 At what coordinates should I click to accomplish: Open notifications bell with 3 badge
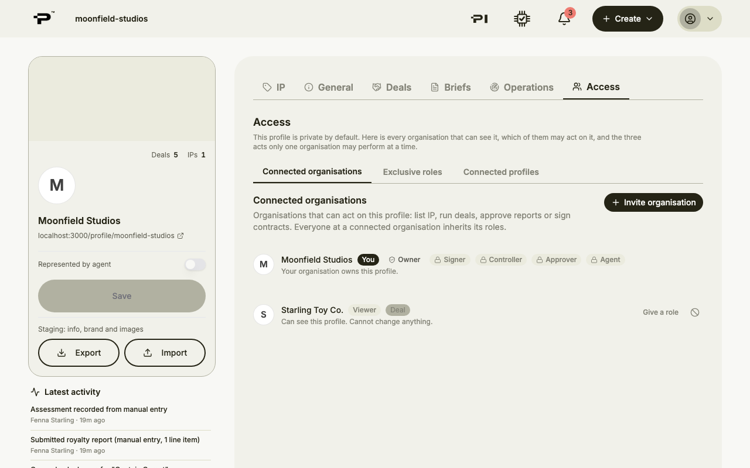pos(564,19)
